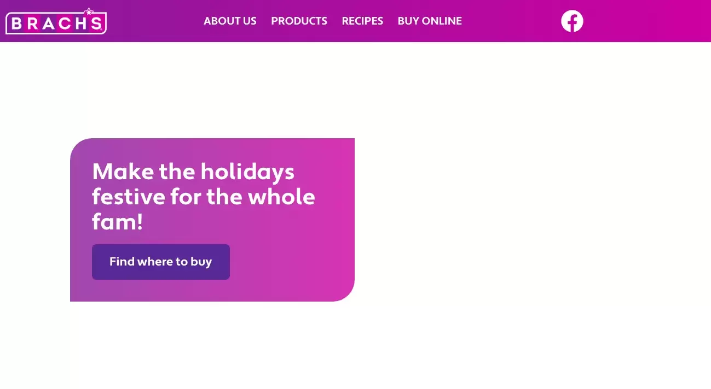Click the letter C tile in the logo

click(65, 23)
